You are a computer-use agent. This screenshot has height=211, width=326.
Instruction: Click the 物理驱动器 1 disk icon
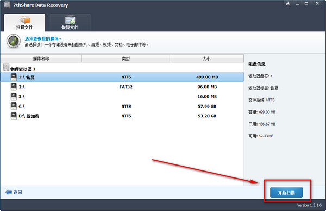6,67
